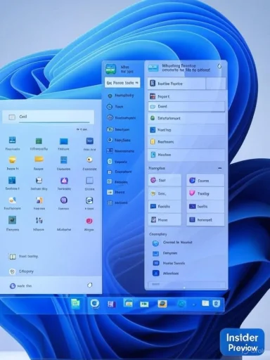This screenshot has width=270, height=360.
Task: Open the purple rounded app icon in third row
Action: pos(64,181)
